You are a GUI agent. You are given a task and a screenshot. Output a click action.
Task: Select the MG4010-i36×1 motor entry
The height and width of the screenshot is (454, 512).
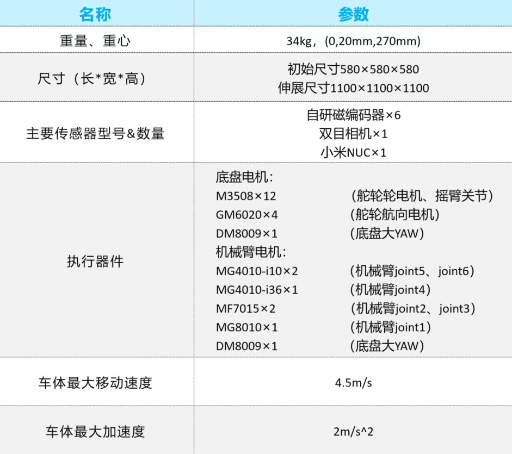(257, 290)
